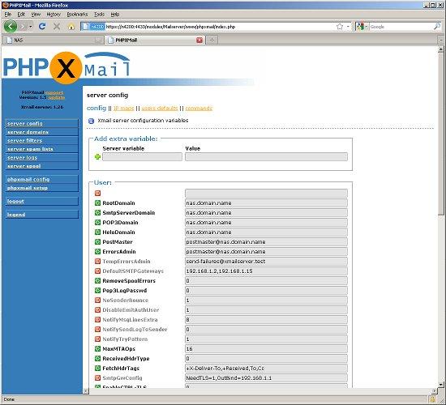Open a new tab with plus button
Viewport: 446px width, 405px height.
[x=212, y=40]
